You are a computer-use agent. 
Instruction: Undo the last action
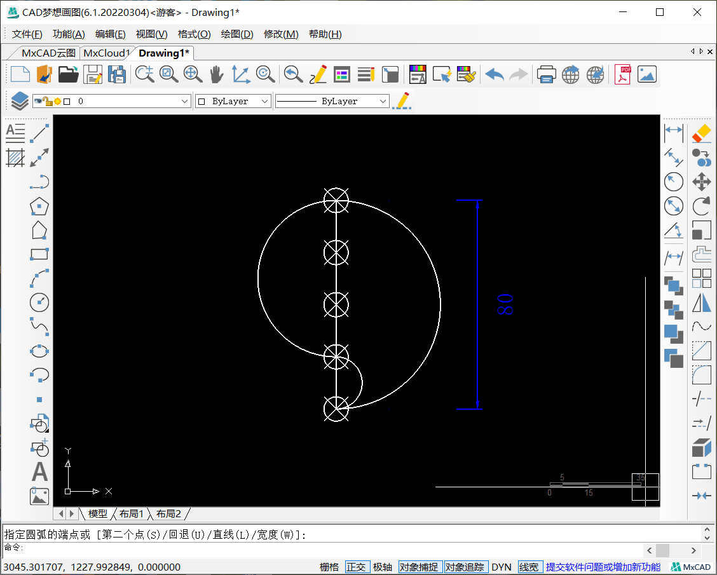click(495, 74)
